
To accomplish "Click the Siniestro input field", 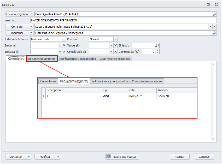I will click(143, 45).
